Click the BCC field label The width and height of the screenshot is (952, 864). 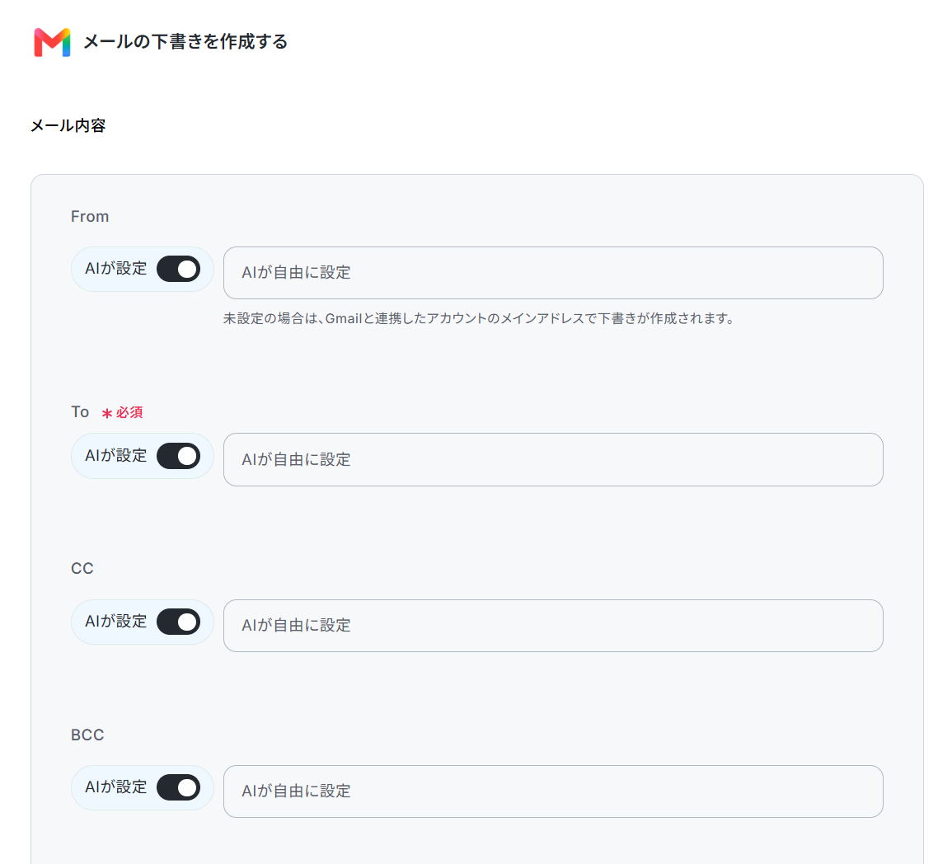click(x=87, y=735)
